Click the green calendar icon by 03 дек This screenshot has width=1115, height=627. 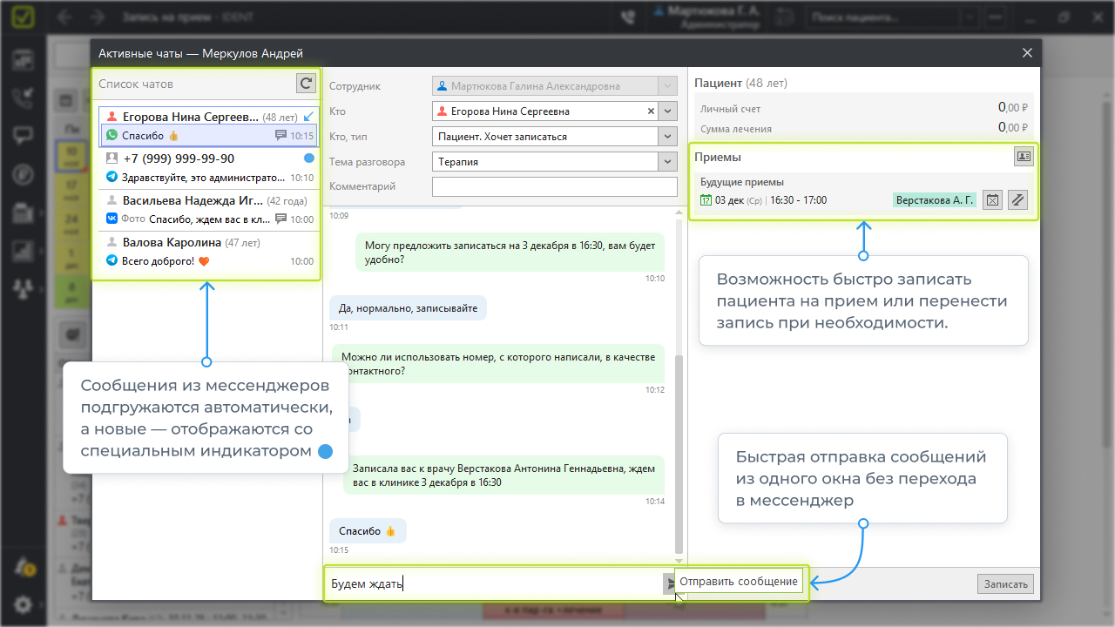706,200
